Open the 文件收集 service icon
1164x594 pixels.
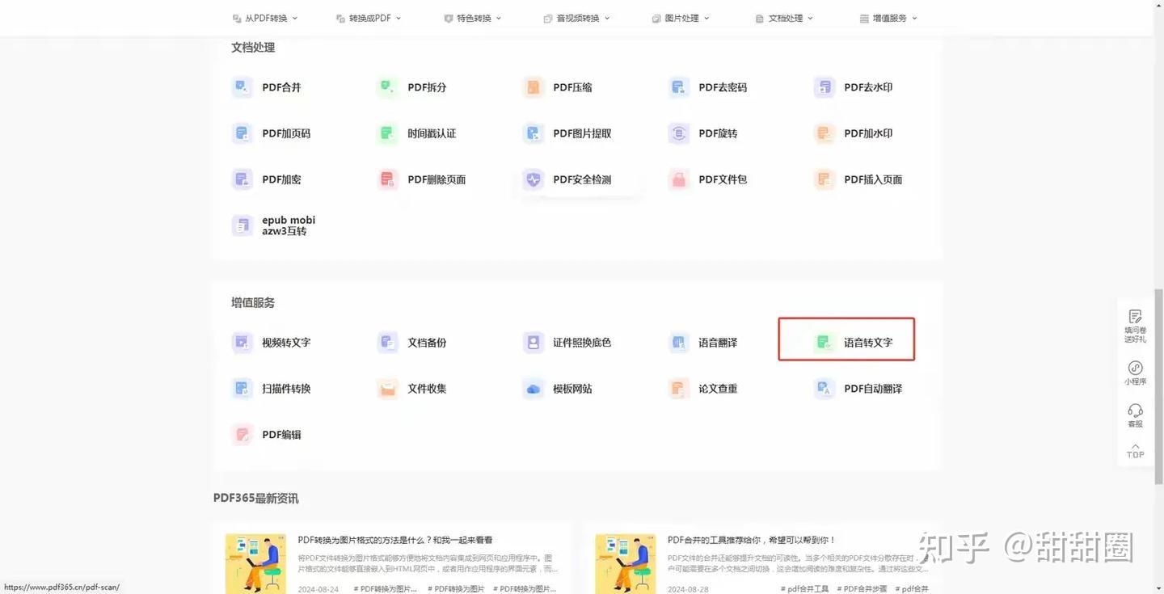tap(388, 389)
